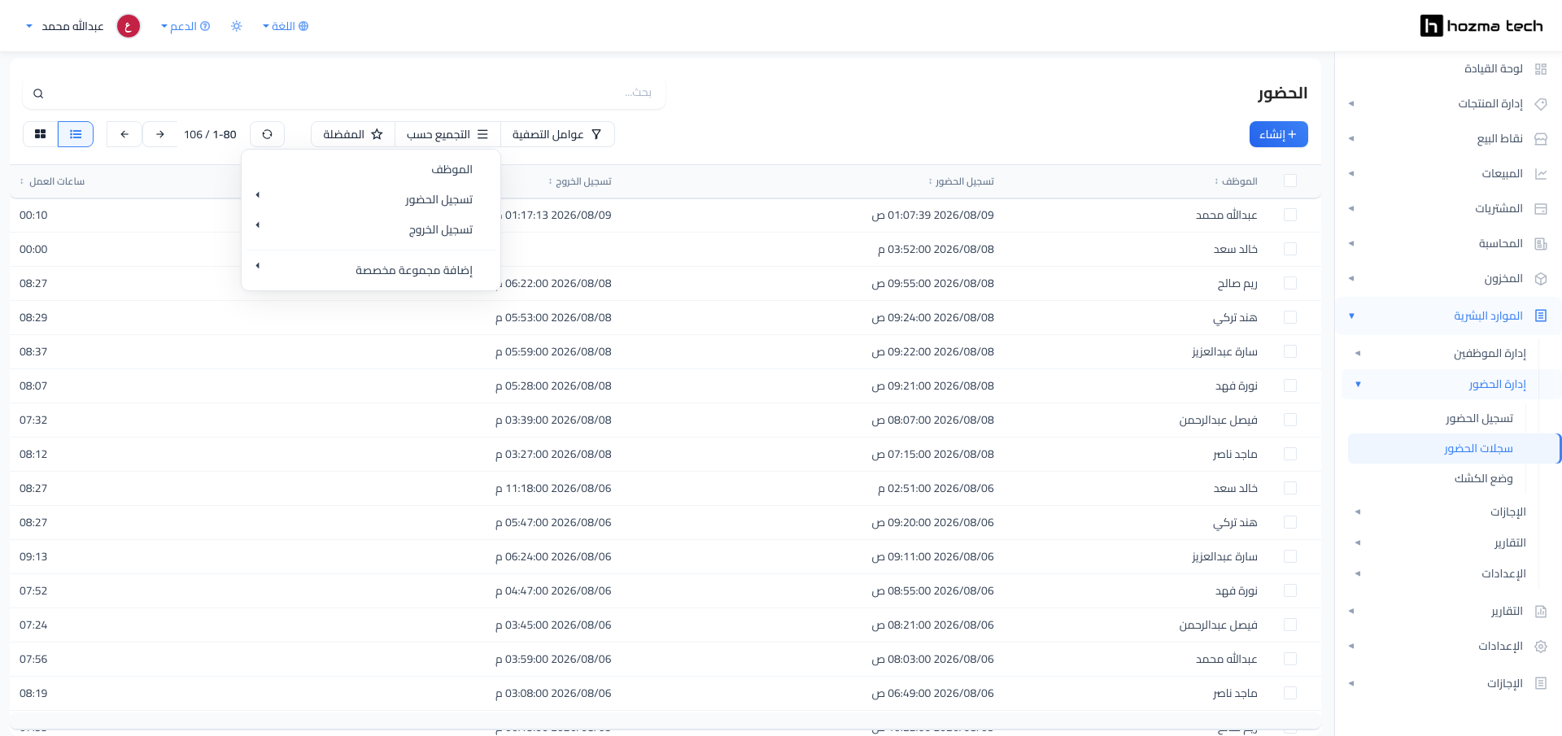Expand إدارة المنتجات sidebar section

pyautogui.click(x=1351, y=104)
